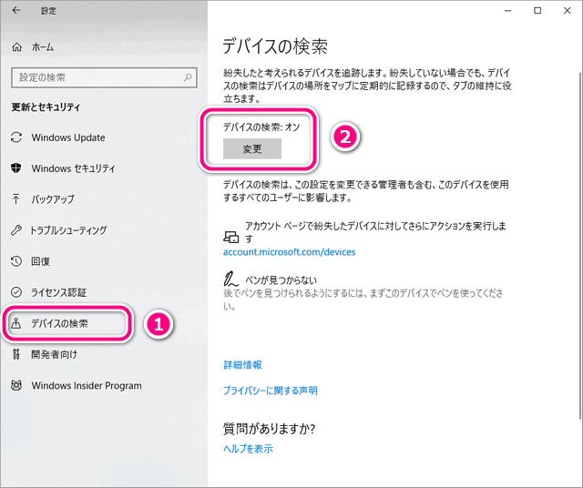
Task: Click the デバイスの検索: オン status text
Action: (x=261, y=127)
